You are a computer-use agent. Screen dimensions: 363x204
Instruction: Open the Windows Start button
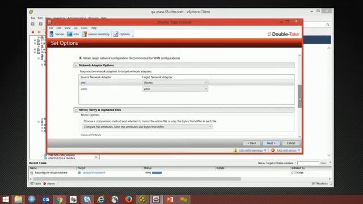pos(6,199)
